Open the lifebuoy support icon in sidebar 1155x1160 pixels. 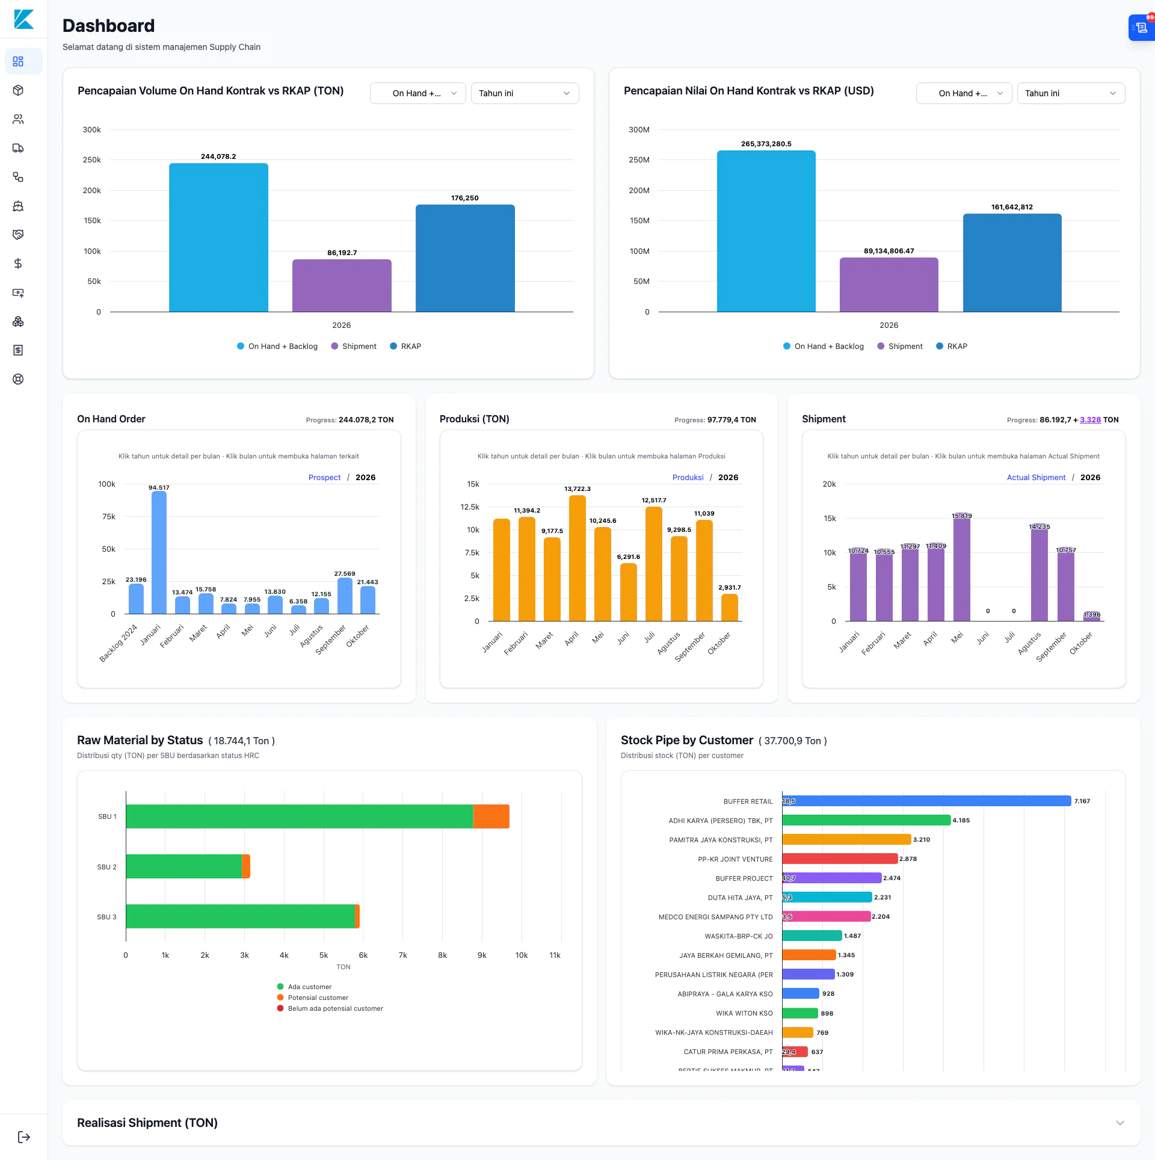[x=18, y=379]
